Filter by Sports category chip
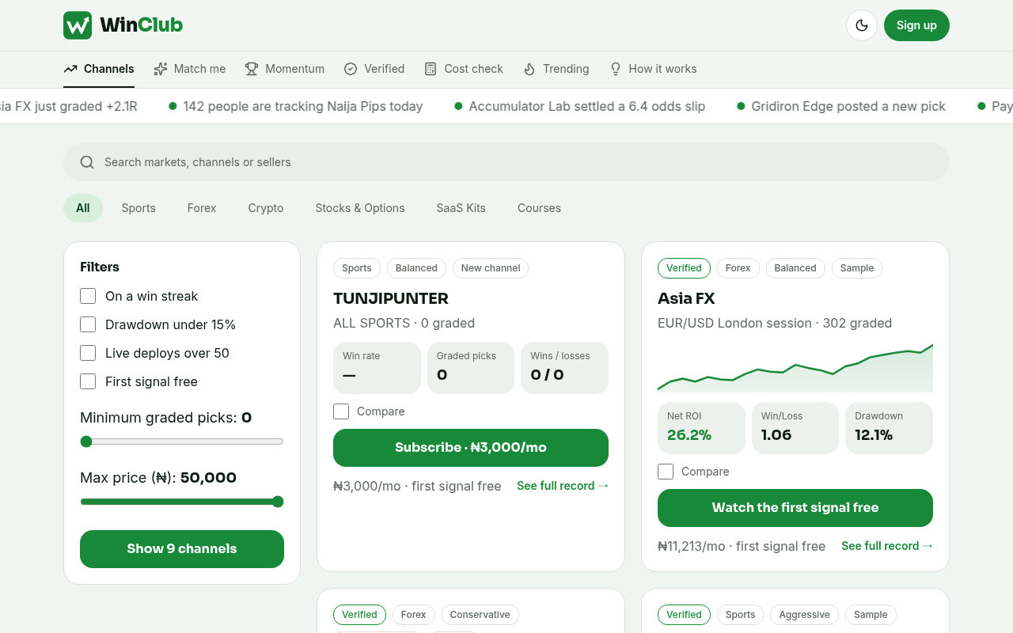1013x633 pixels. pos(138,208)
